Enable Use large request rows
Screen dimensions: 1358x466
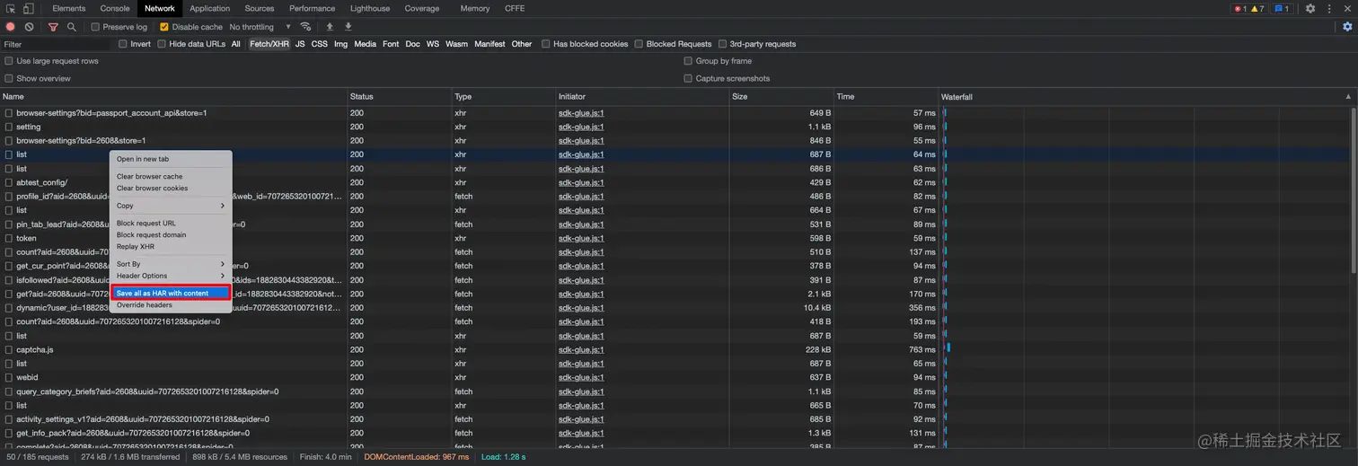tap(9, 61)
